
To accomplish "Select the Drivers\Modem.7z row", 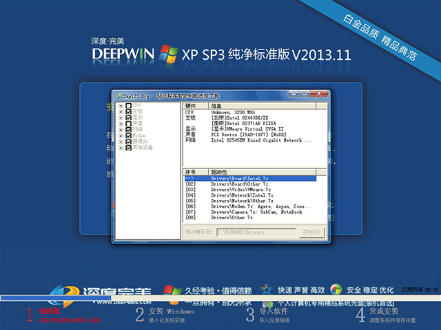I will (x=250, y=206).
